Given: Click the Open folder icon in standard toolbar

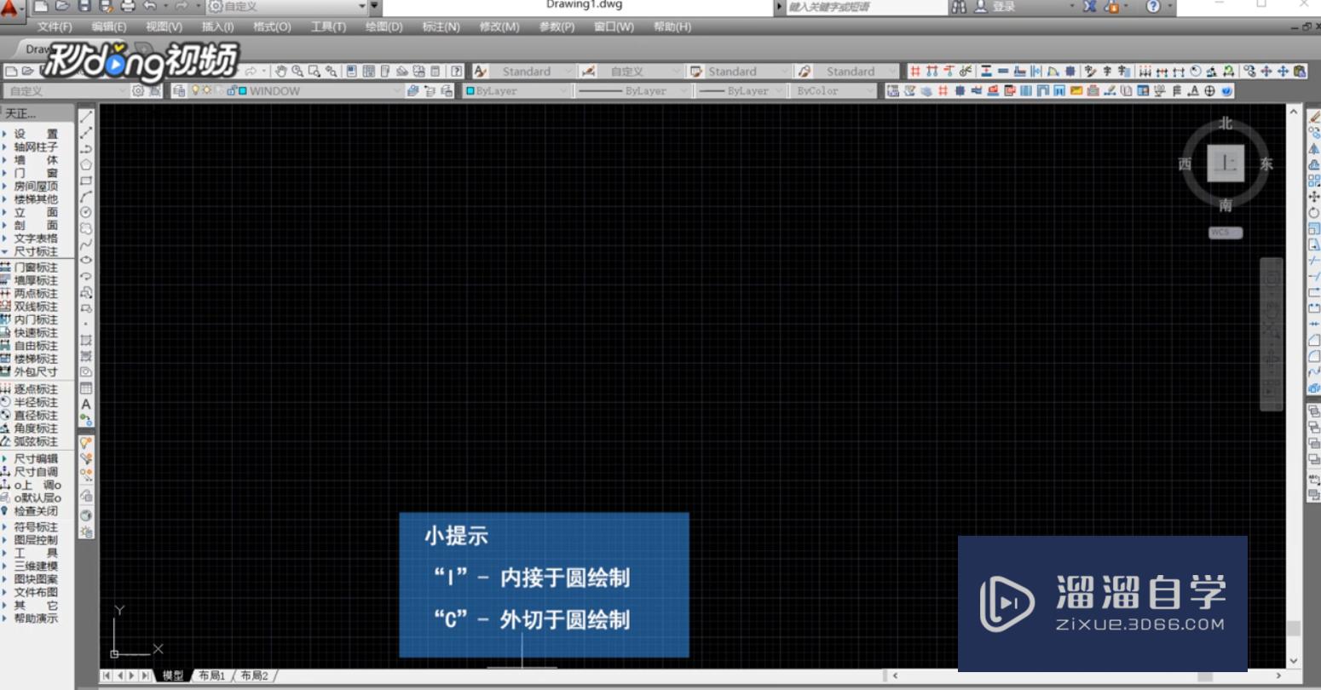Looking at the screenshot, I should (27, 72).
